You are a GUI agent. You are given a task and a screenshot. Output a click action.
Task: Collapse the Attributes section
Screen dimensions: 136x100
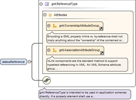click(45, 15)
